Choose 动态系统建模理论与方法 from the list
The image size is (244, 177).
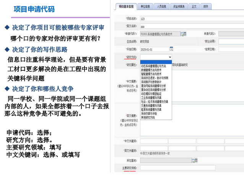pos(154,66)
